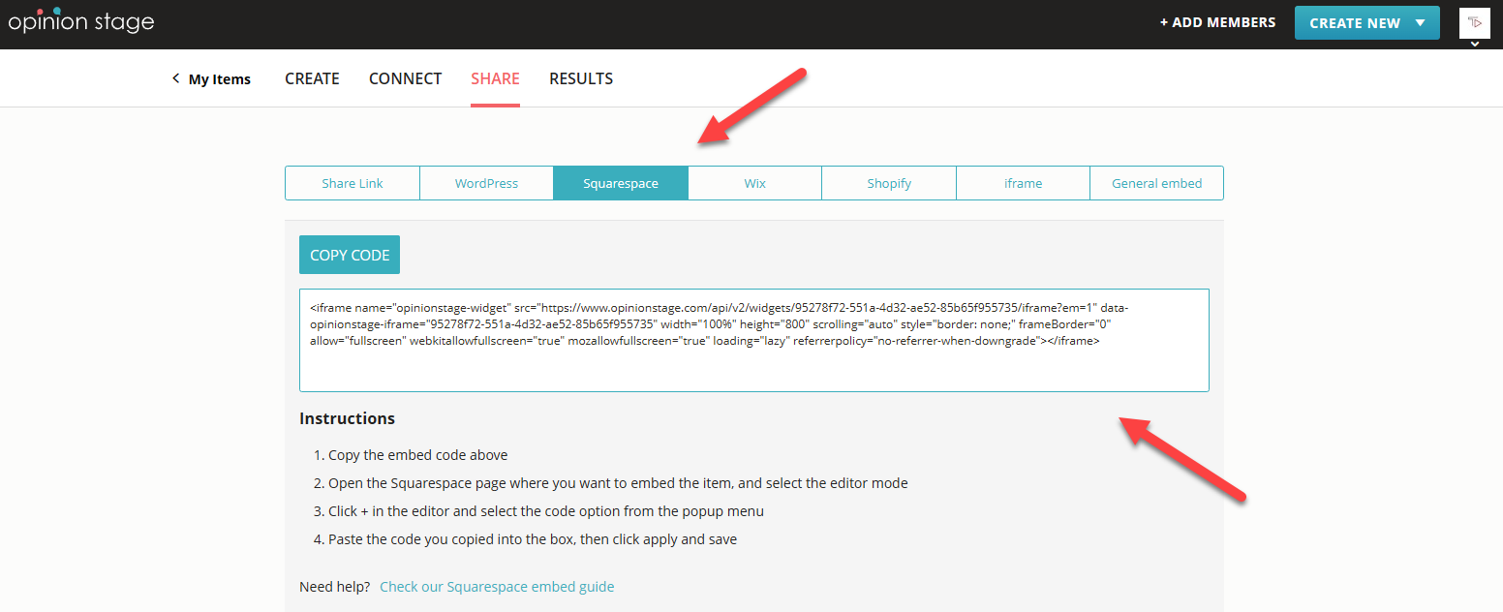This screenshot has height=612, width=1503.
Task: Select the Wix sharing tab
Action: tap(754, 182)
